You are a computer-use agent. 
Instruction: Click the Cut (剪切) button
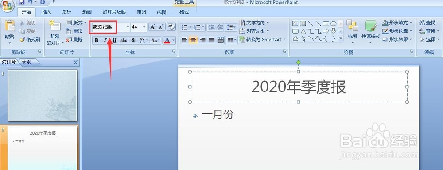(27, 23)
